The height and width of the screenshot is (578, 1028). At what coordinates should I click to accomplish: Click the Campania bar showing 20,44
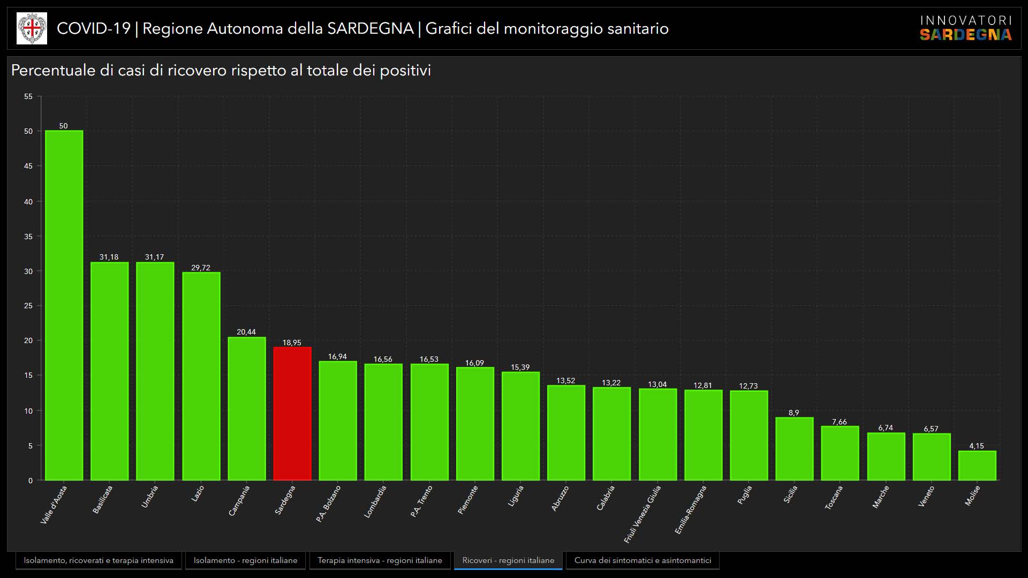coord(247,408)
